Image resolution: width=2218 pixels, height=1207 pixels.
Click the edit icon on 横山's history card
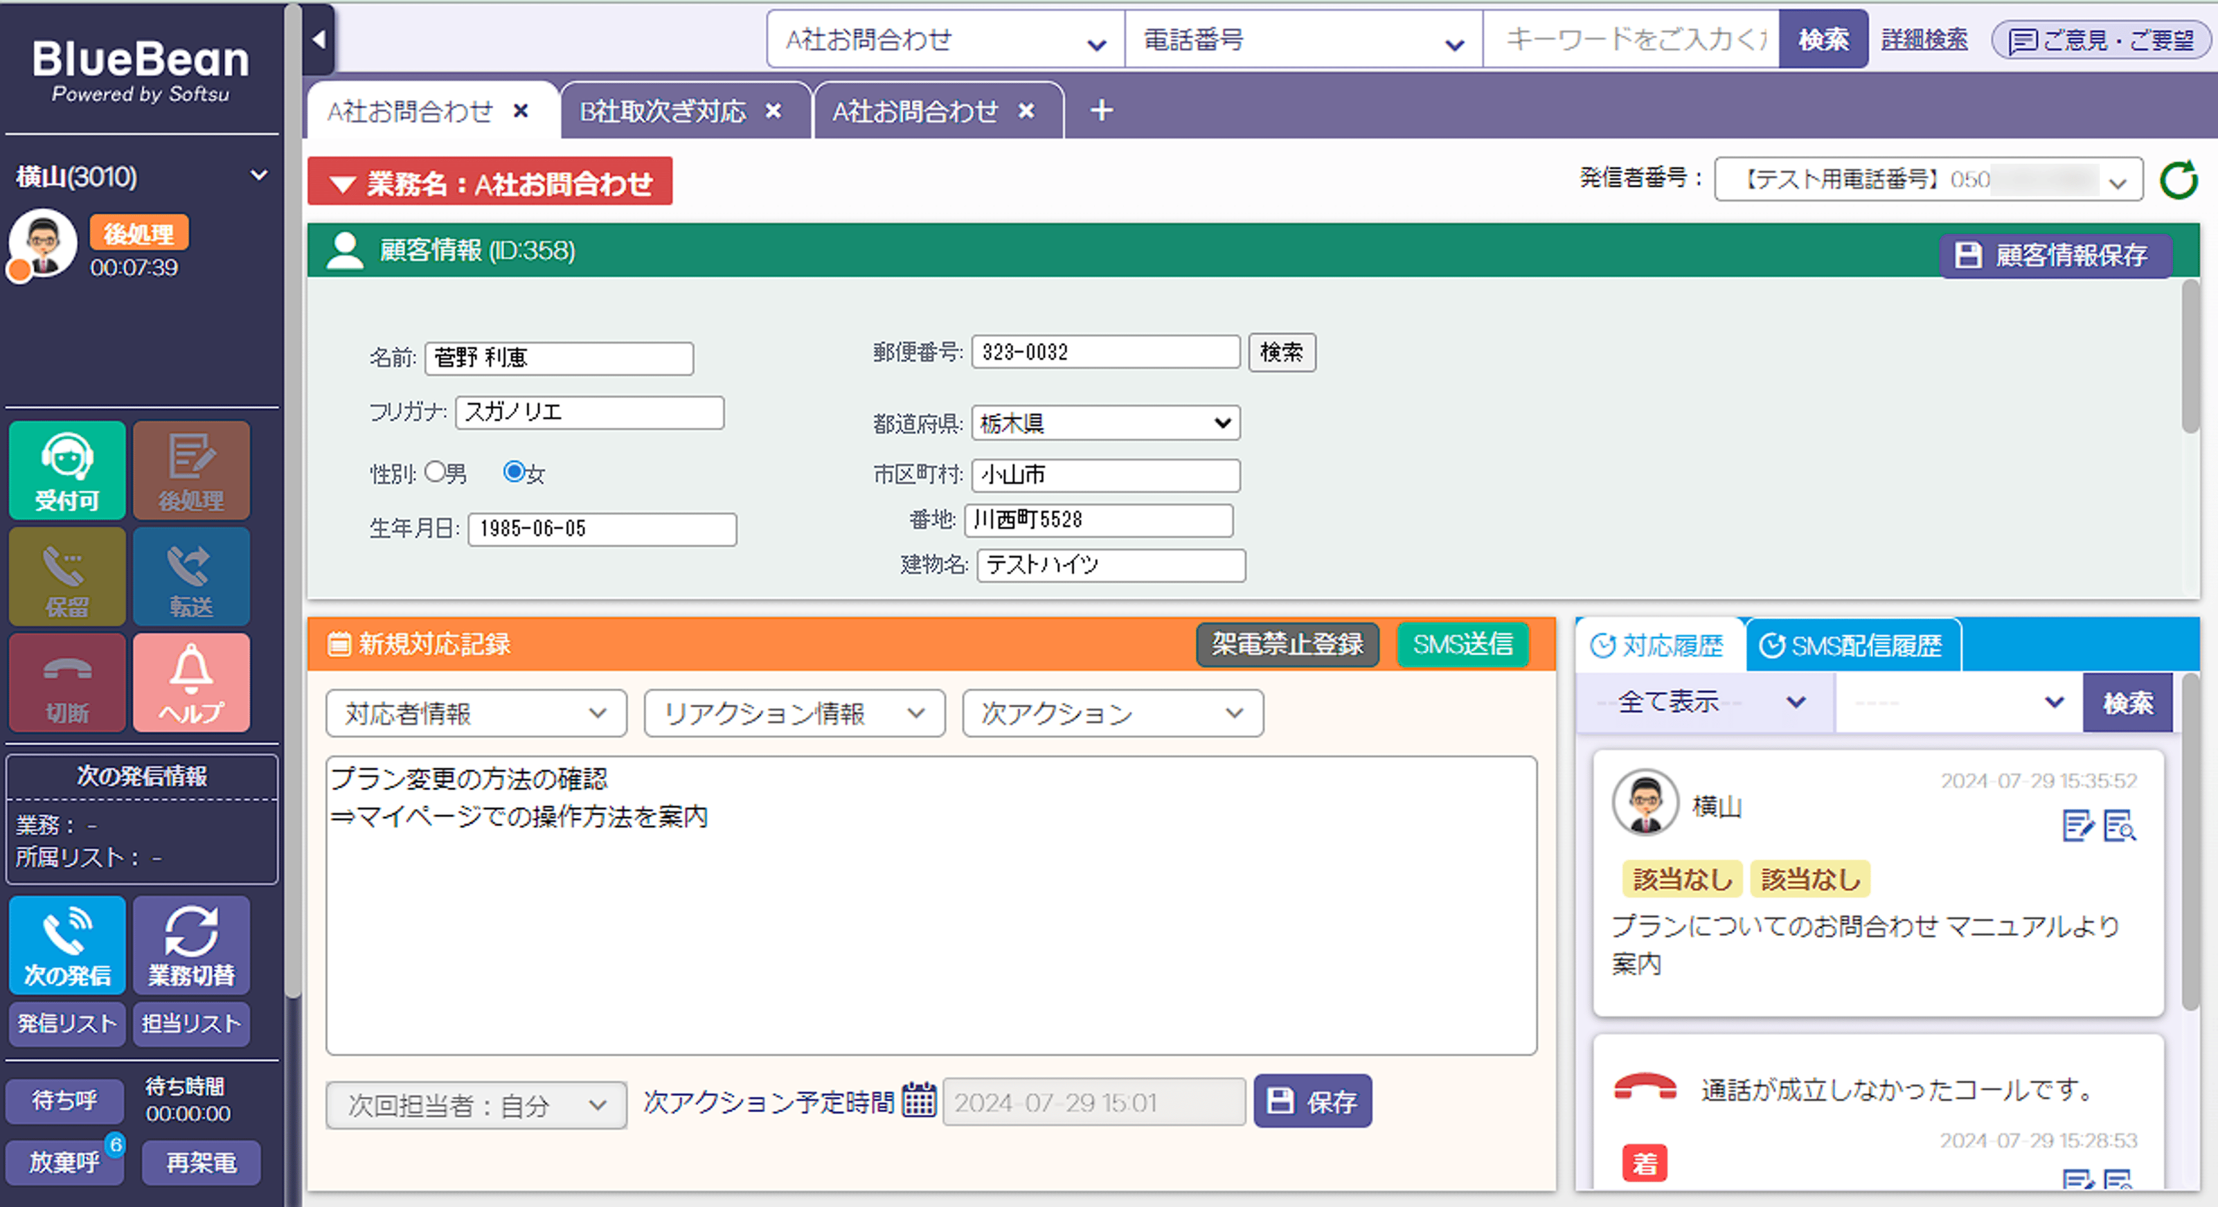pos(2079,826)
